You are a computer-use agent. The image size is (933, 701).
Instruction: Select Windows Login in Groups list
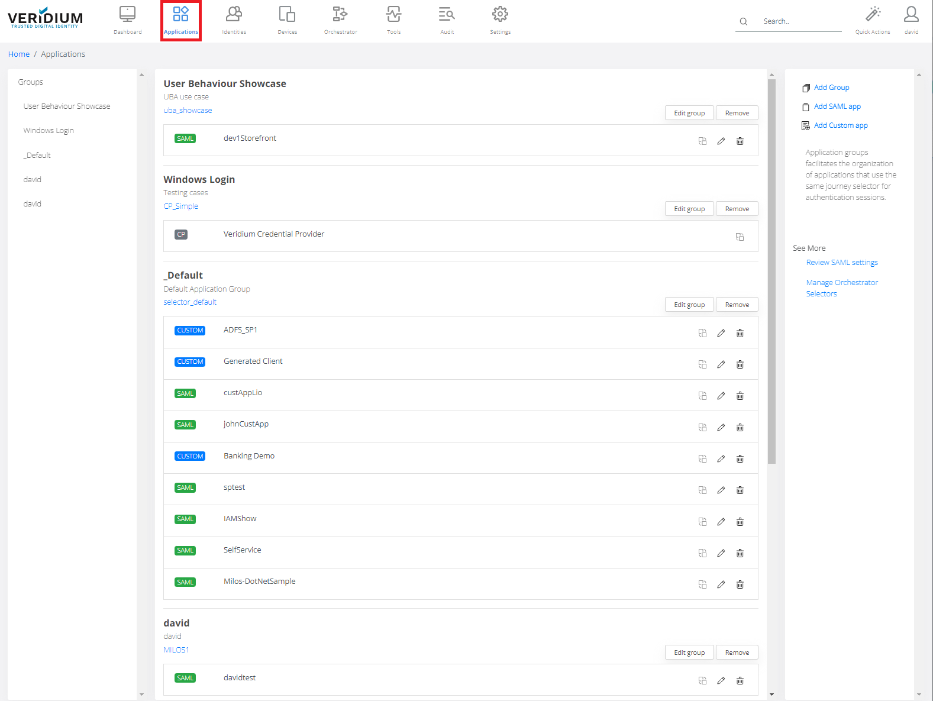point(49,131)
